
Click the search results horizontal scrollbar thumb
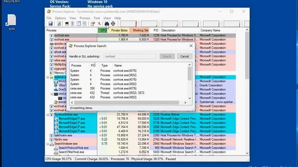(x=127, y=103)
